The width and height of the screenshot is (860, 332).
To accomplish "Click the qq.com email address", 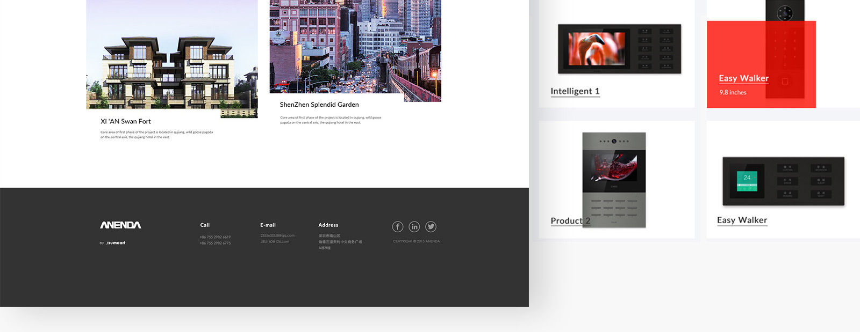I will tap(277, 235).
